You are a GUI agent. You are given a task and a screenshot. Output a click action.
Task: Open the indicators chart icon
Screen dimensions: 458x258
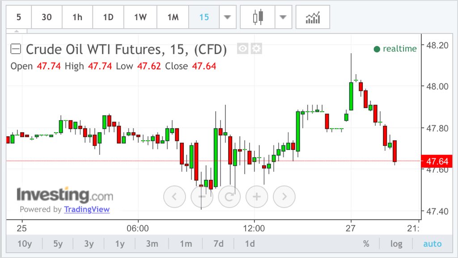tap(313, 17)
